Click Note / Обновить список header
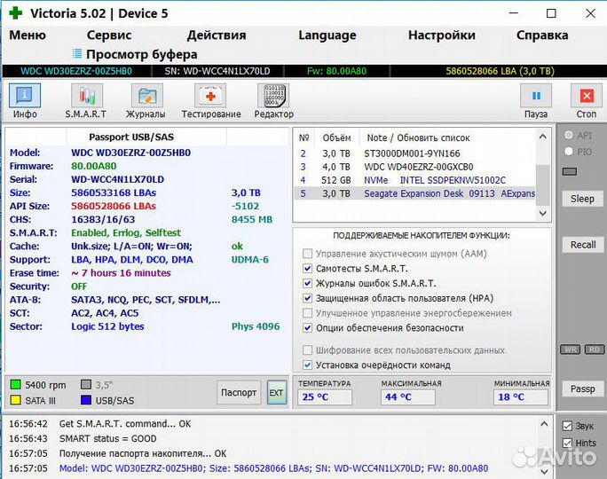The width and height of the screenshot is (607, 479). click(x=418, y=137)
